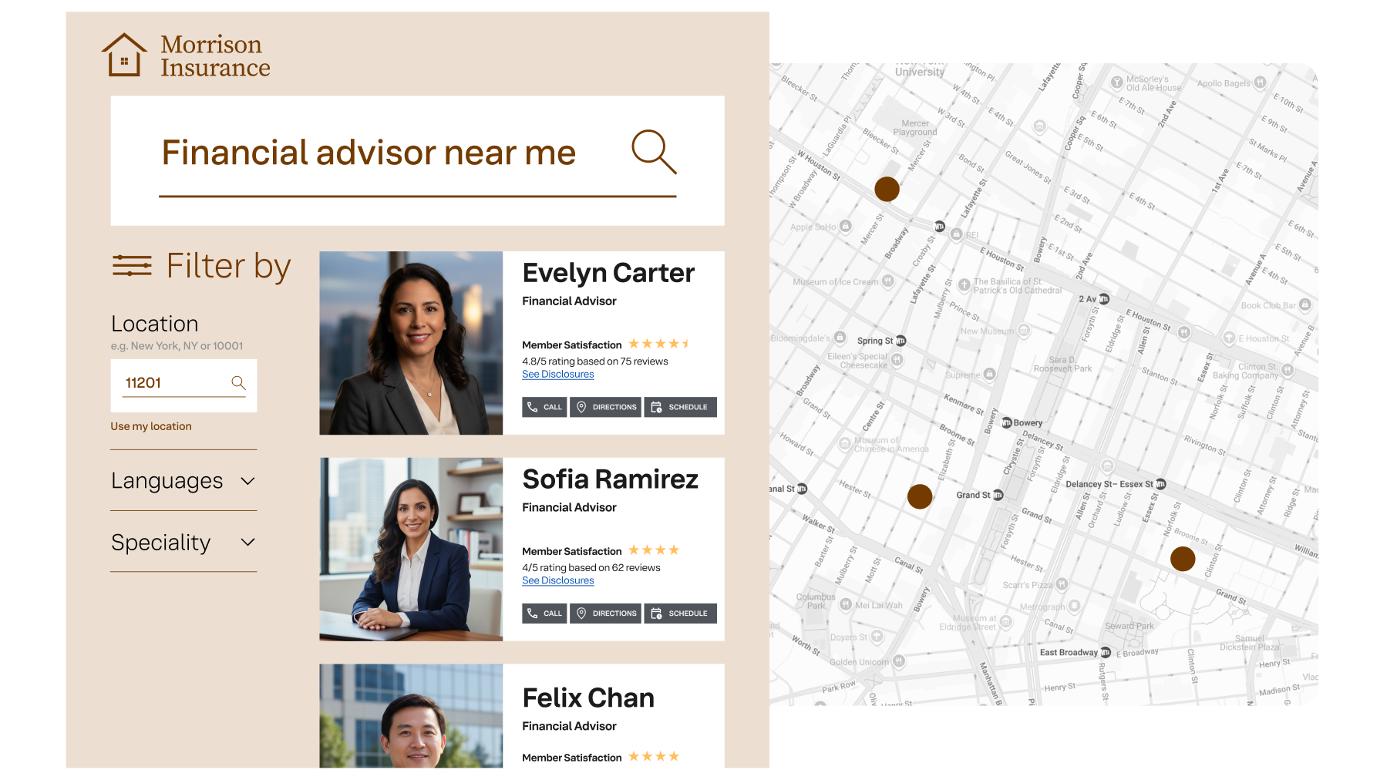
Task: Expand the Languages filter
Action: [183, 481]
